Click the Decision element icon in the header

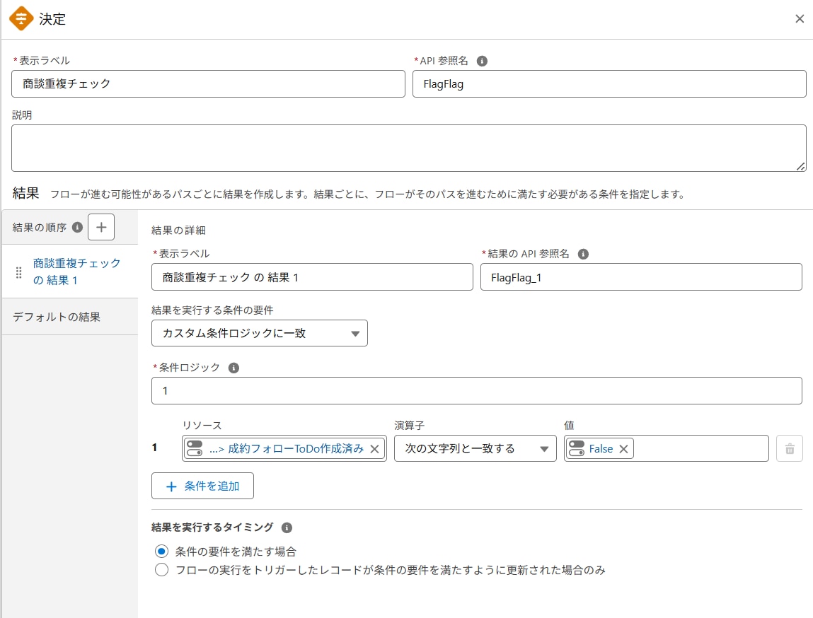click(21, 18)
